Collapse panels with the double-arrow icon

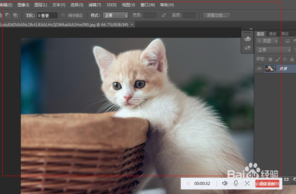[251, 29]
